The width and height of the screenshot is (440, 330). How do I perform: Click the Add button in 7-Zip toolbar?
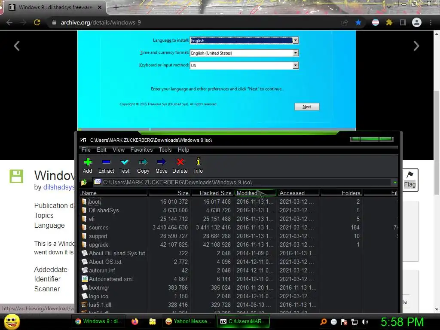point(88,165)
